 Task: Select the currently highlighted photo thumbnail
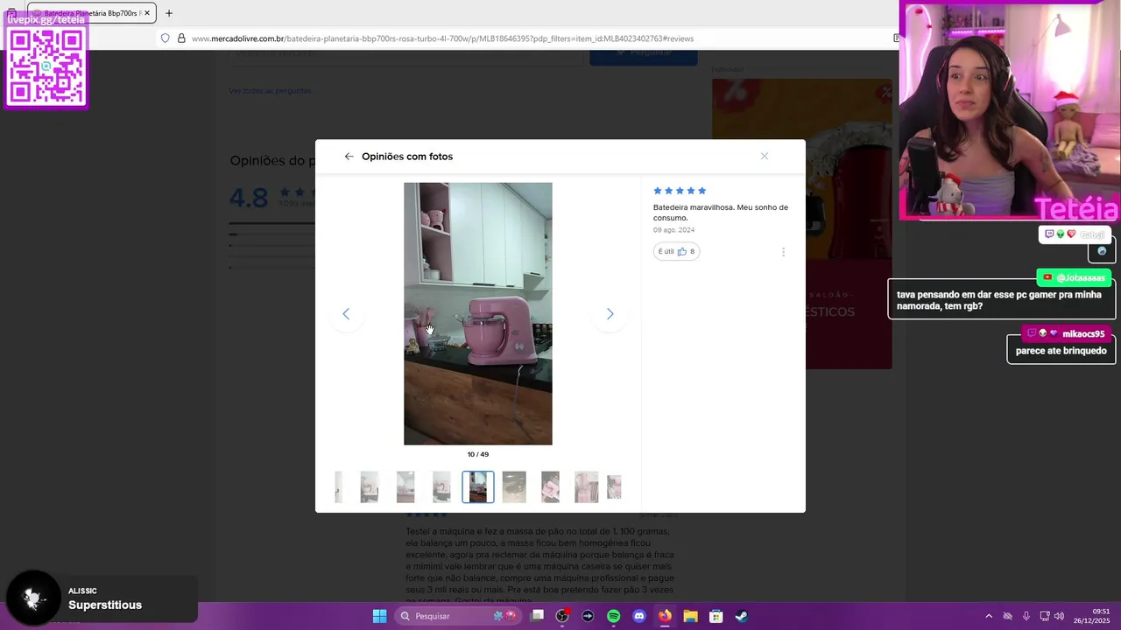click(478, 487)
